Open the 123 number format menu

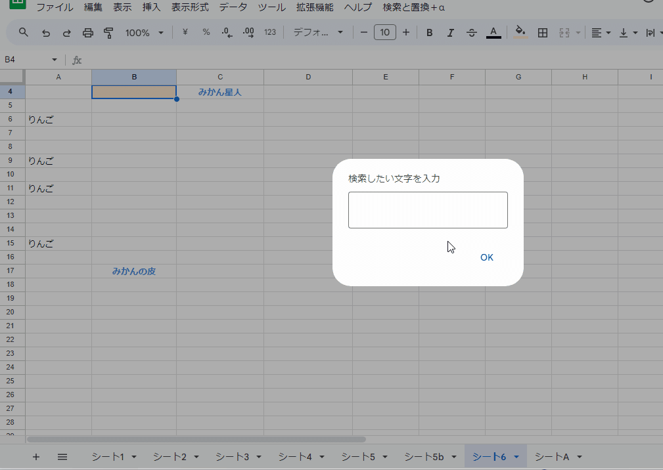pyautogui.click(x=270, y=32)
